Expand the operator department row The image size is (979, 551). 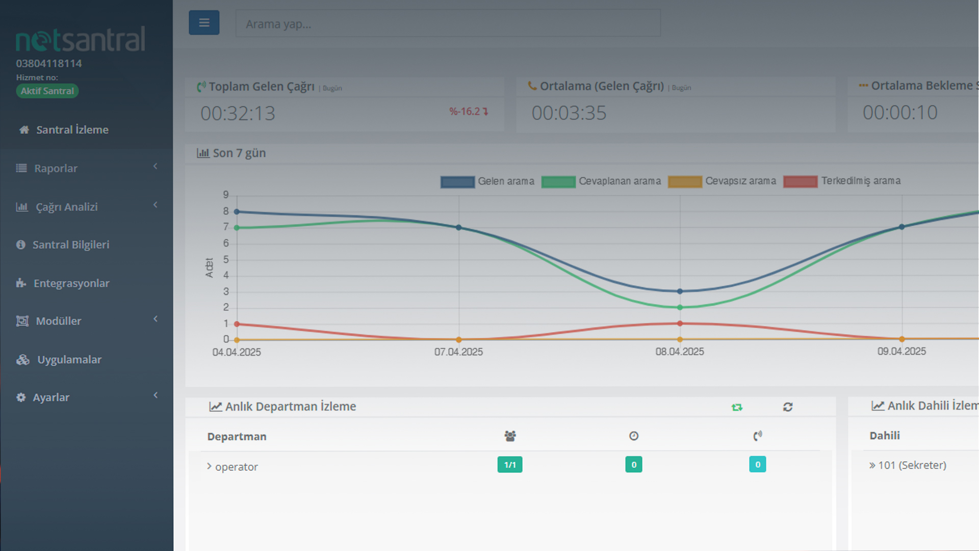tap(209, 466)
